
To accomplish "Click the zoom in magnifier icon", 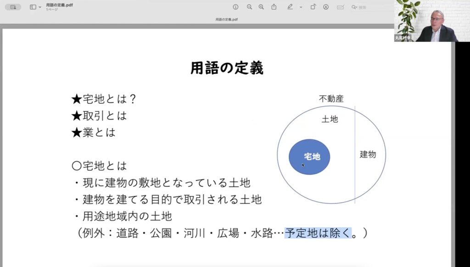I will click(x=261, y=7).
